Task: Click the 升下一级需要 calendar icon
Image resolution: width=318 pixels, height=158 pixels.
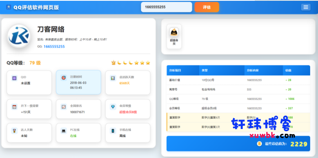Action: pyautogui.click(x=14, y=107)
